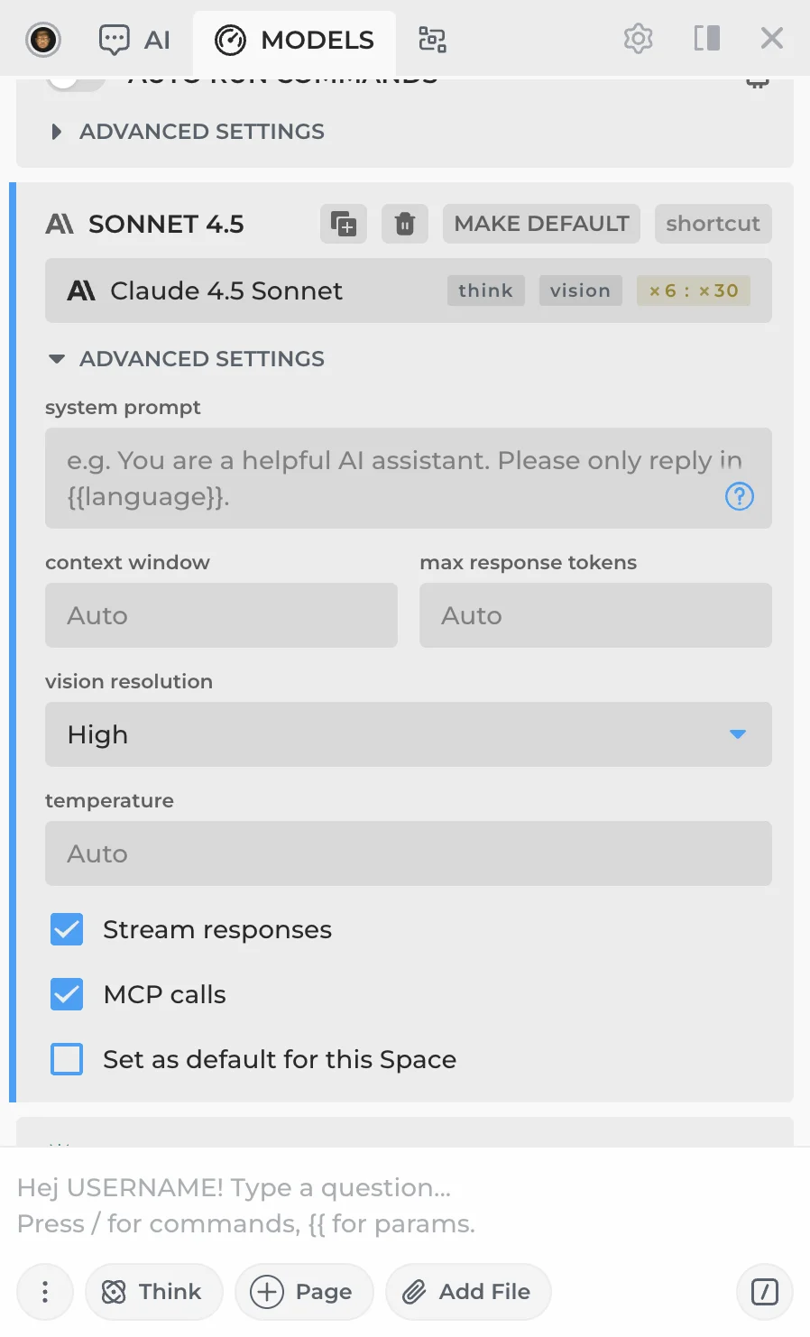Open the vision resolution dropdown
810x1337 pixels.
409,734
